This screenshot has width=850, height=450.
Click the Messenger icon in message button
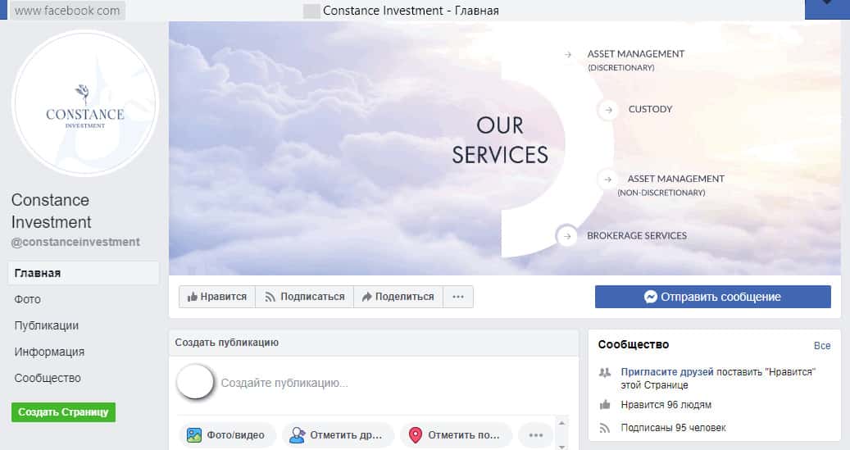coord(651,297)
